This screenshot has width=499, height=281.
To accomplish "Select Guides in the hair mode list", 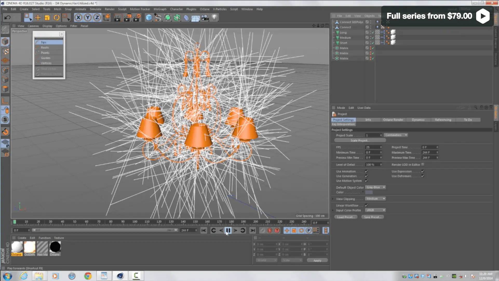I will tap(49, 58).
